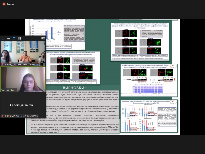The width and height of the screenshot is (205, 154).
Task: Select the Селекція та генетика Admin tile
Action: [x=23, y=105]
